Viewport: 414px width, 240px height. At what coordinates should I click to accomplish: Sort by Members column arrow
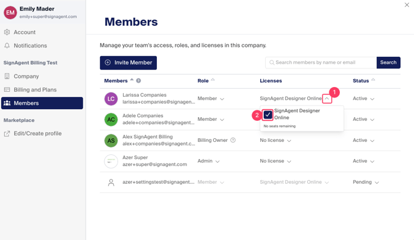click(x=132, y=80)
